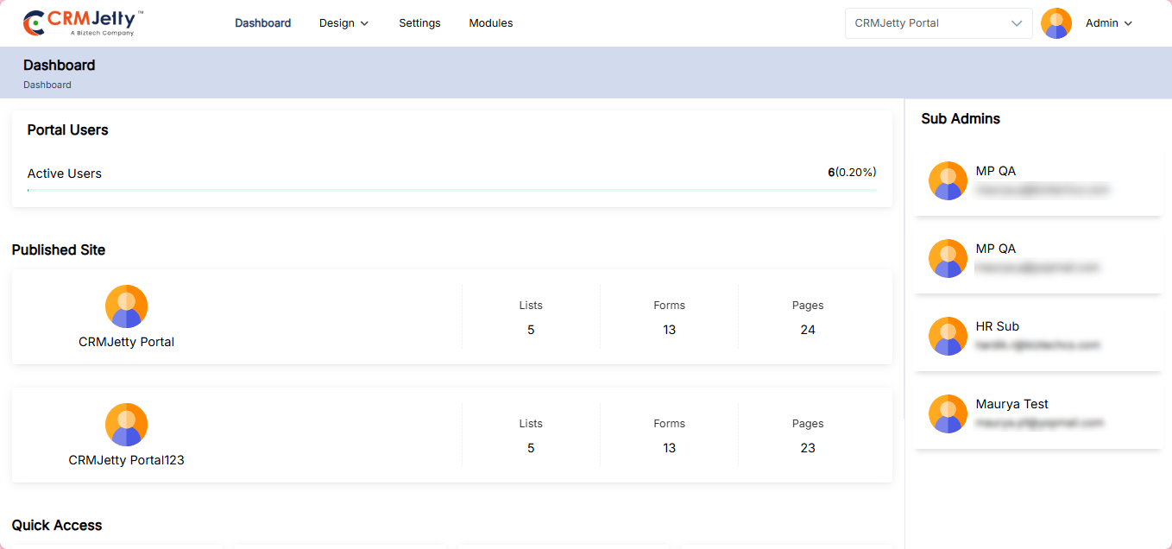This screenshot has width=1172, height=549.
Task: Click the CRMJetty Portal site avatar
Action: click(x=127, y=306)
